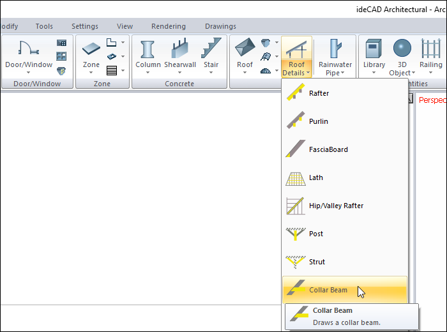Choose the Strut icon in menu
The height and width of the screenshot is (332, 447).
click(294, 262)
